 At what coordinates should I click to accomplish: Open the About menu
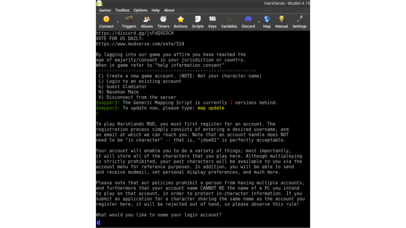(x=169, y=10)
